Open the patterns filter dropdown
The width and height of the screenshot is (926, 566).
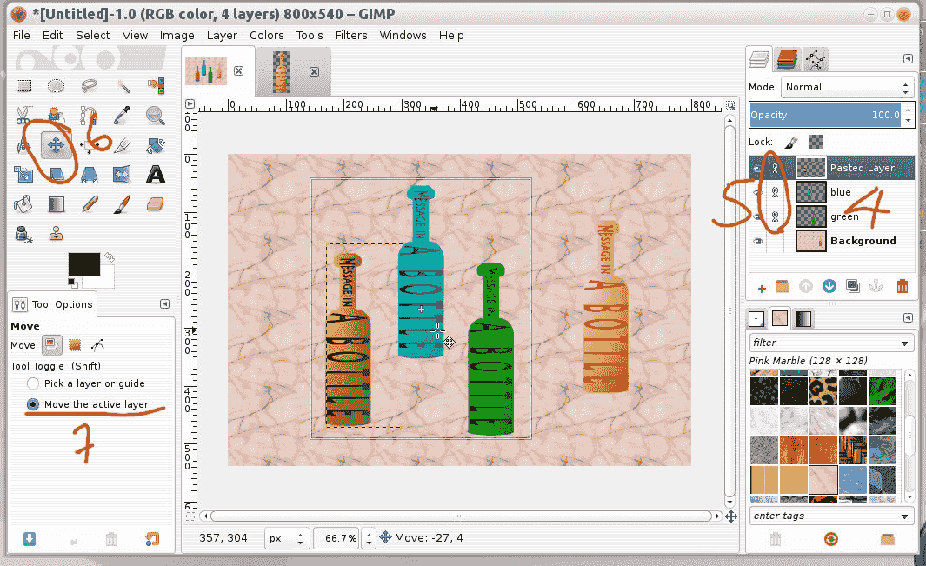tap(830, 342)
